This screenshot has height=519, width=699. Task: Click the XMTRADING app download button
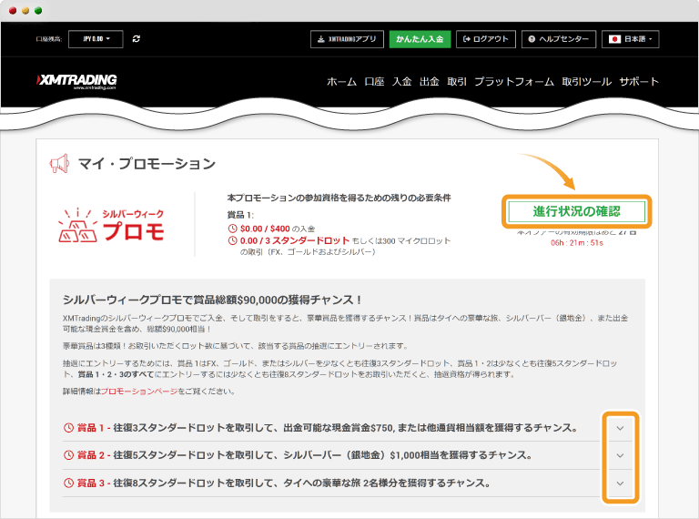click(x=347, y=39)
